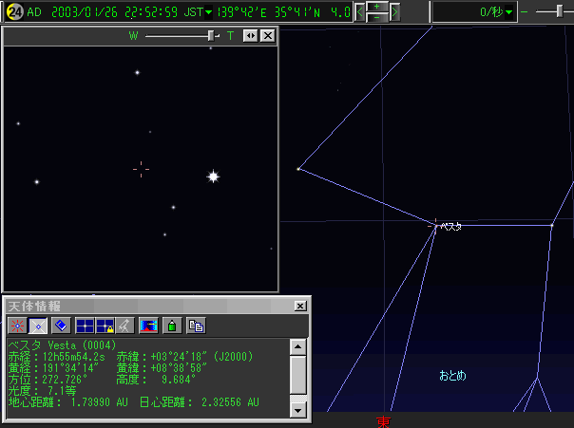Click the green bottle icon
This screenshot has height=428, width=574.
(x=172, y=325)
